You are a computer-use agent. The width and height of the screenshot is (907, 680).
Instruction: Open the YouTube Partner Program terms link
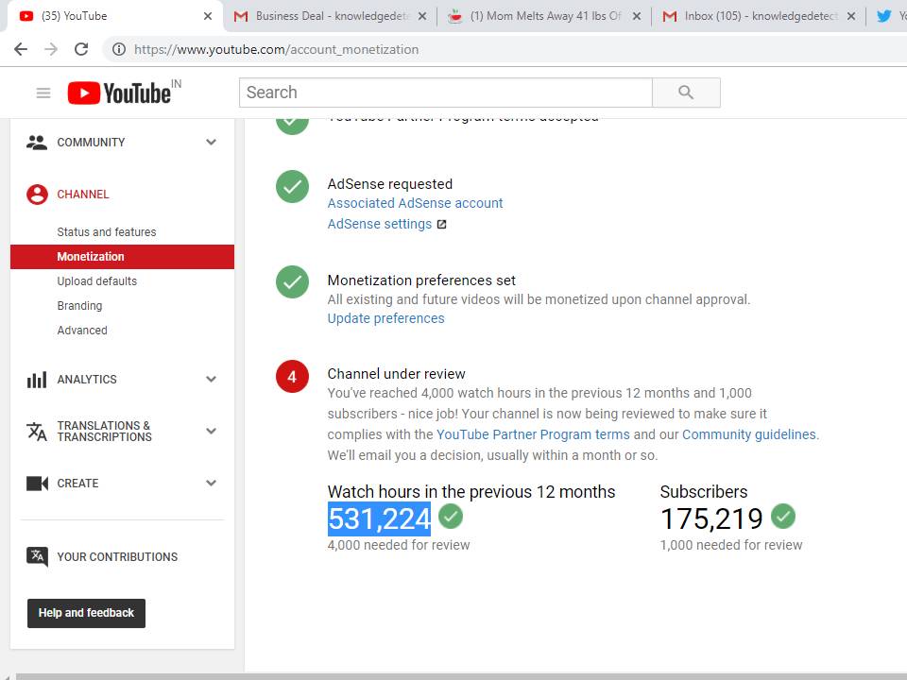click(x=533, y=434)
